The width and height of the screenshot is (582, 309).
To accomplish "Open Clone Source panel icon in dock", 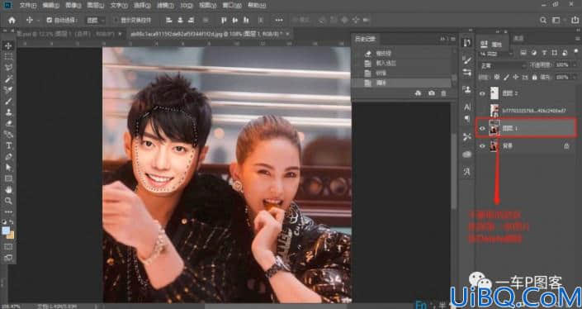I will coord(467,89).
